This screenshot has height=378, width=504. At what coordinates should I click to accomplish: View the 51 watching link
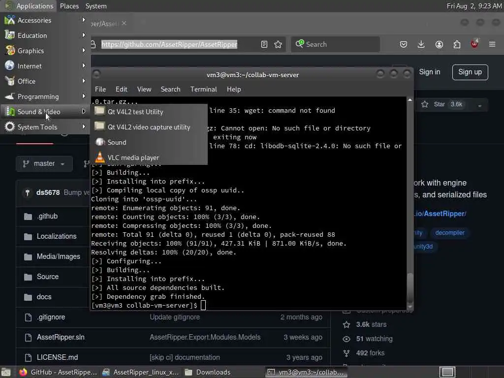[x=374, y=339]
